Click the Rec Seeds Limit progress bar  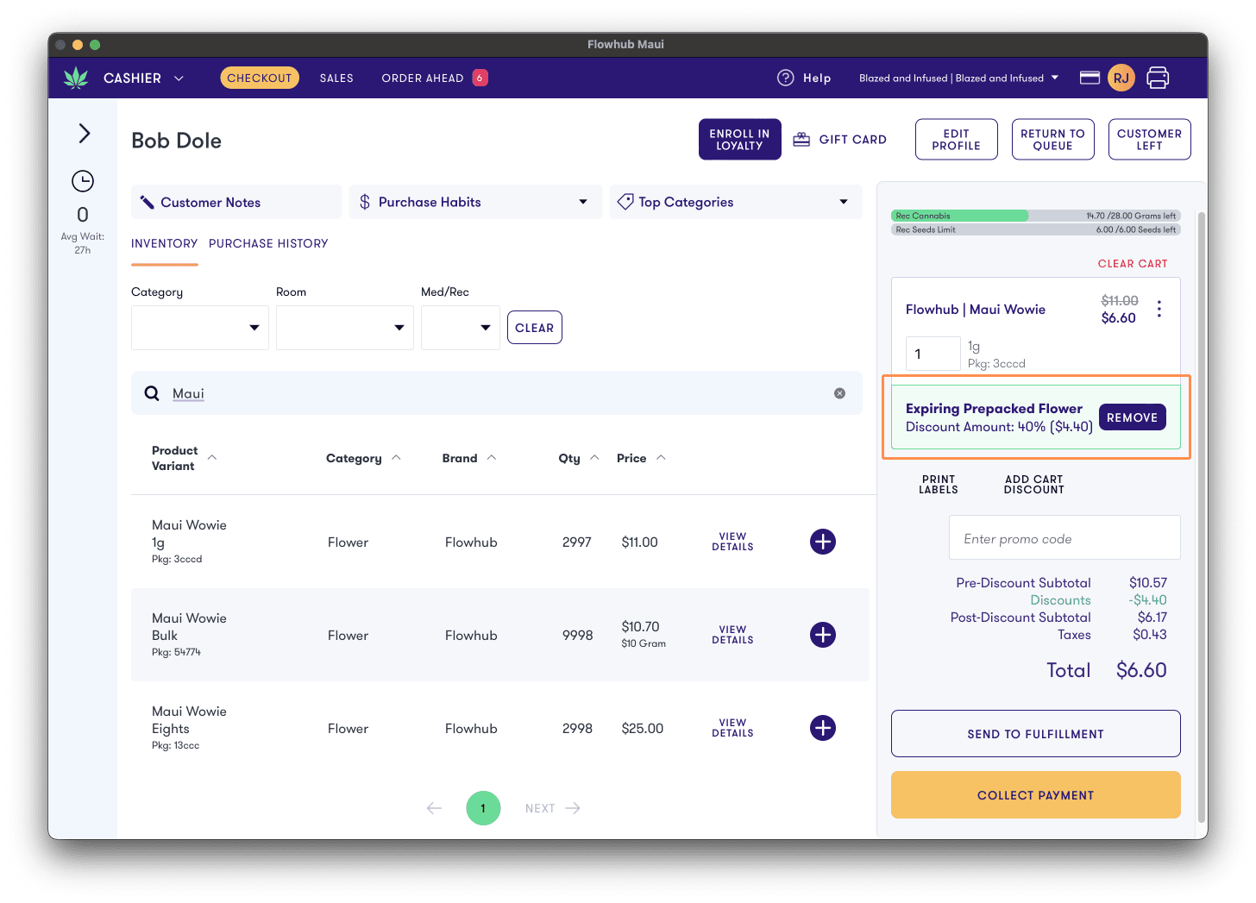[x=1036, y=229]
